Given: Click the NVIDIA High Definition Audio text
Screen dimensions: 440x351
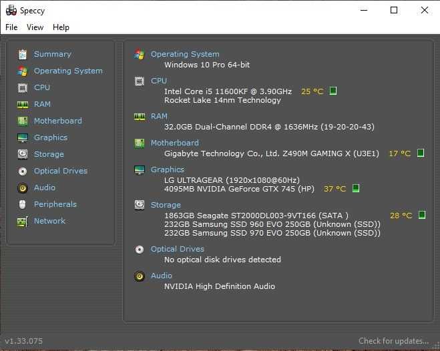Looking at the screenshot, I should click(220, 286).
